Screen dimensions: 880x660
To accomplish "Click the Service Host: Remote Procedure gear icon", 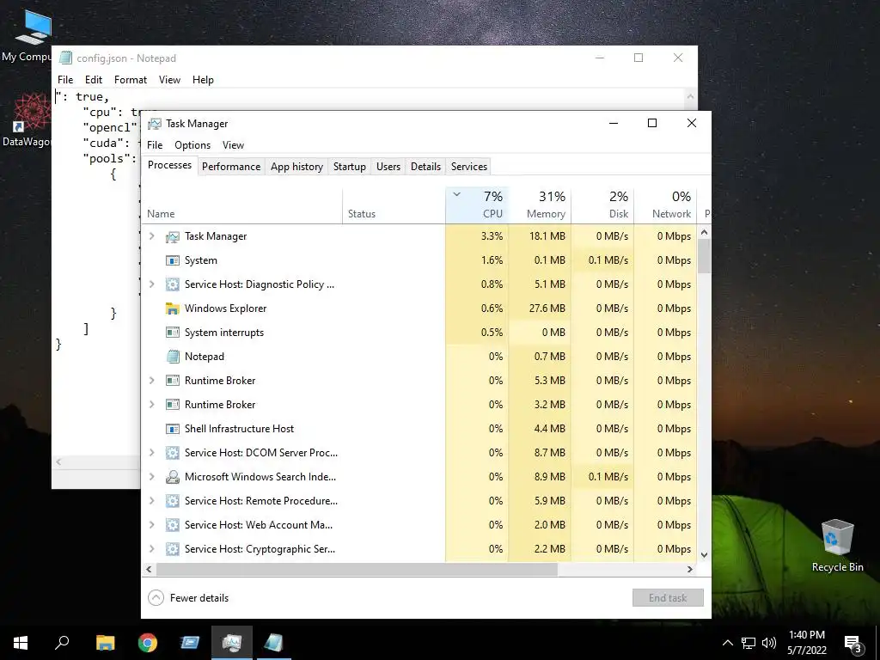I will (x=172, y=501).
